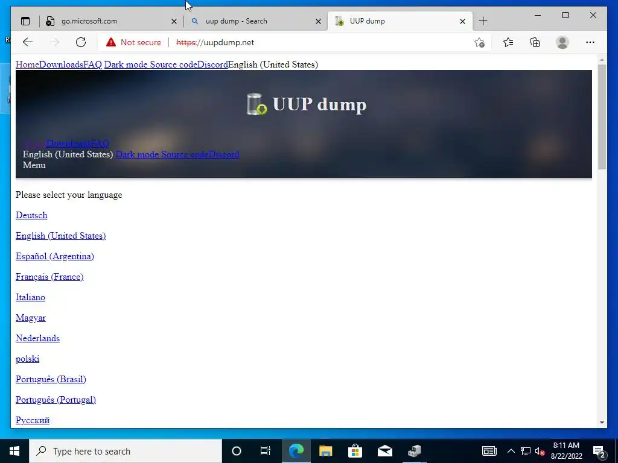Select polski language
The height and width of the screenshot is (463, 618).
coord(28,359)
